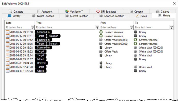Switch to Current Location tab
This screenshot has width=178, height=101.
pyautogui.click(x=77, y=16)
